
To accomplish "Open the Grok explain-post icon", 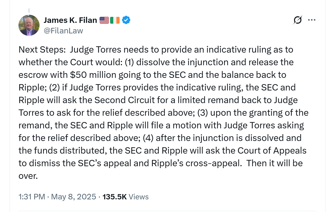I will click(x=297, y=20).
